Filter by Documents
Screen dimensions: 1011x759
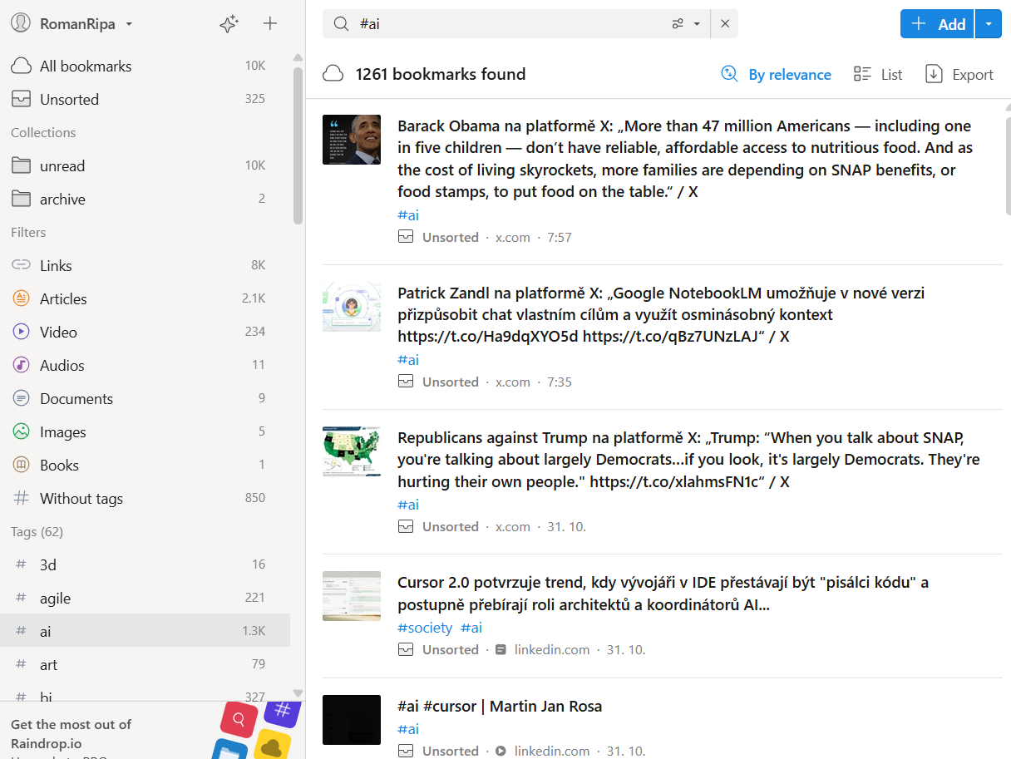point(145,398)
